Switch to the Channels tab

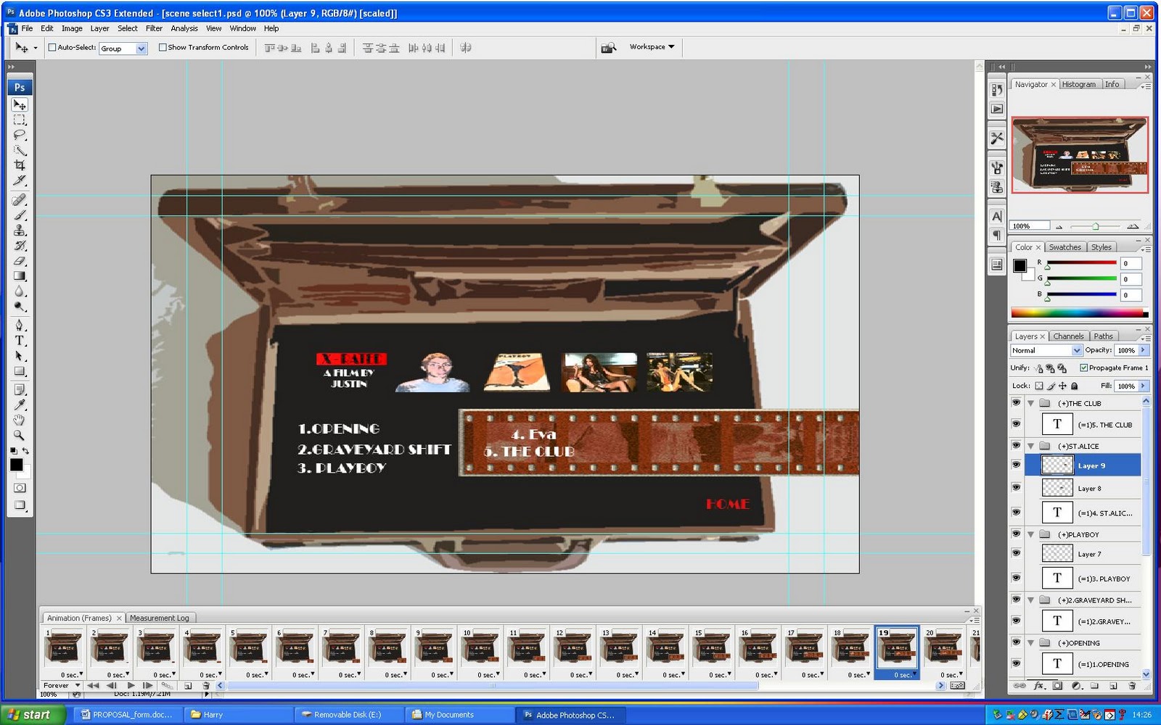tap(1068, 336)
